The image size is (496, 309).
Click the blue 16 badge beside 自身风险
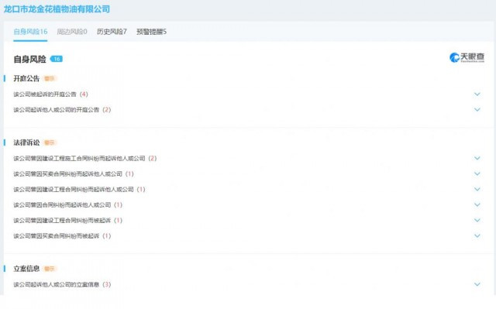(x=57, y=59)
